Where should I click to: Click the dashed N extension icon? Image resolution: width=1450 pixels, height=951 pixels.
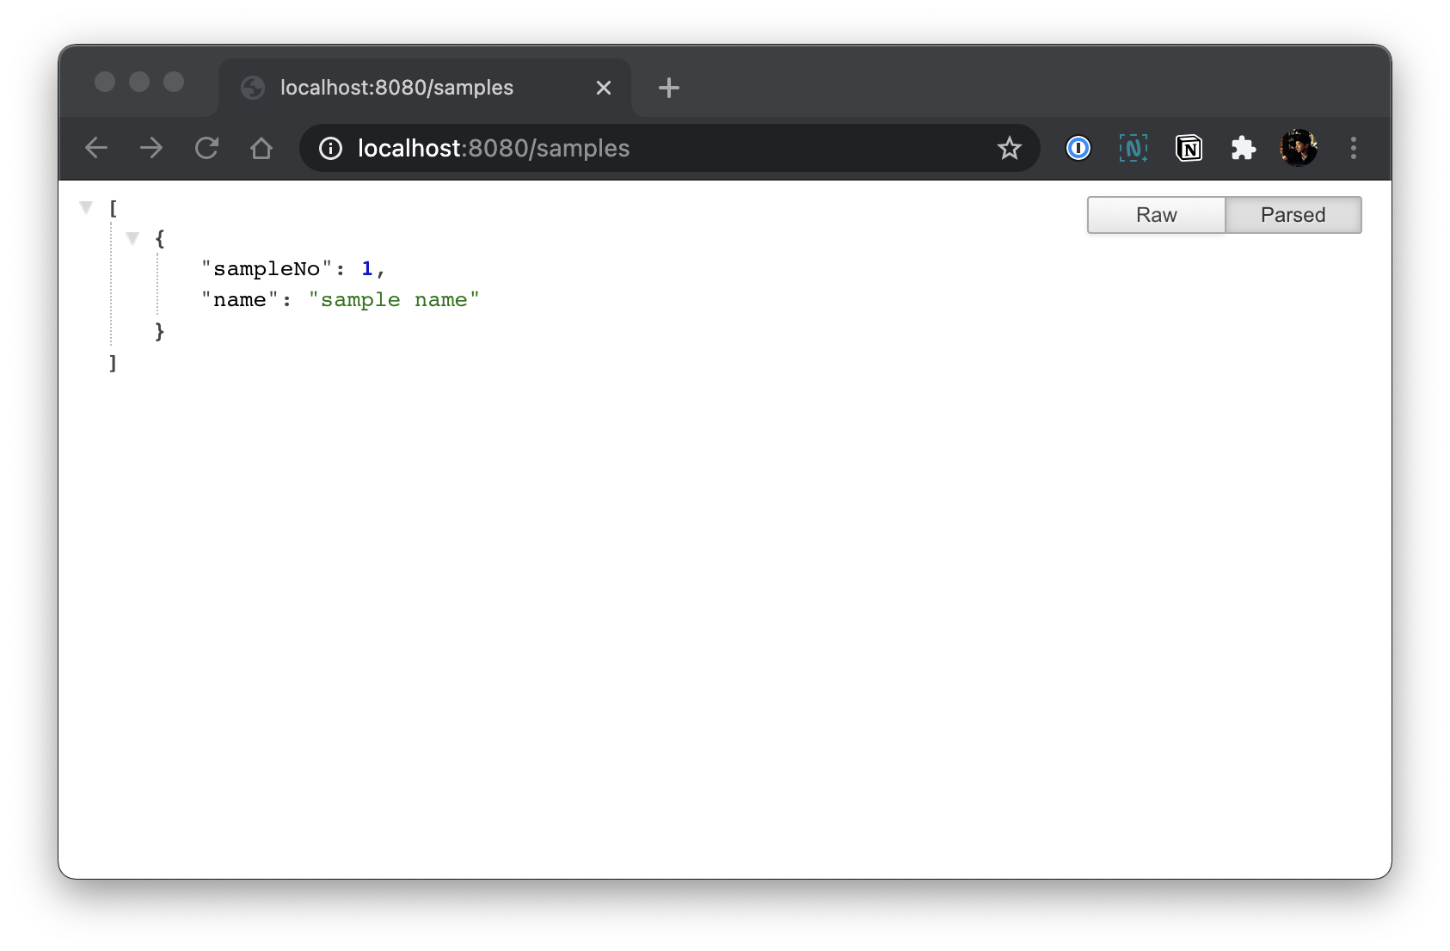click(1133, 149)
